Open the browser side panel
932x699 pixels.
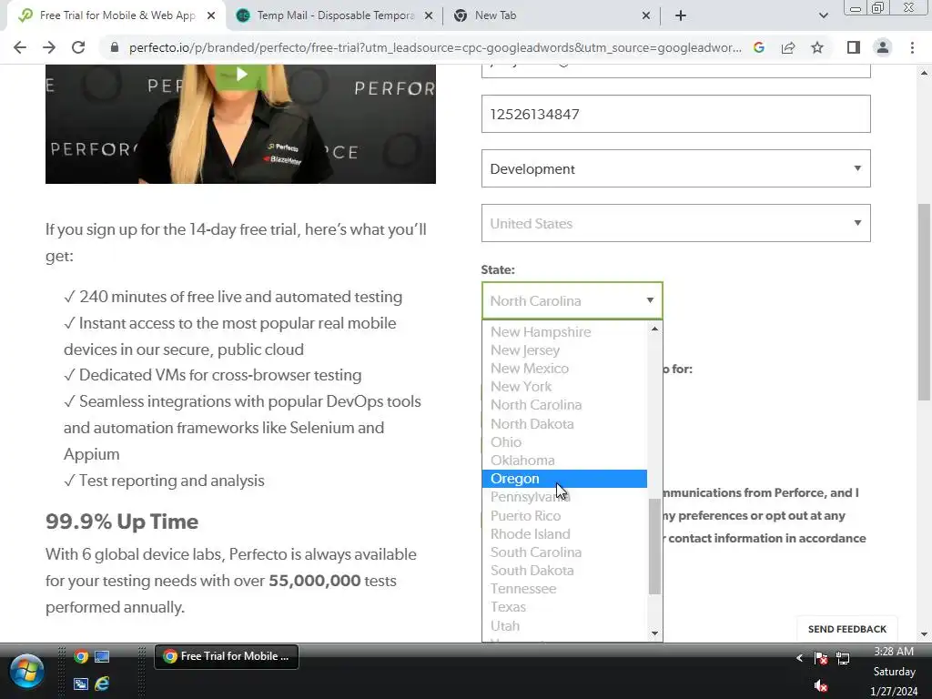point(854,47)
